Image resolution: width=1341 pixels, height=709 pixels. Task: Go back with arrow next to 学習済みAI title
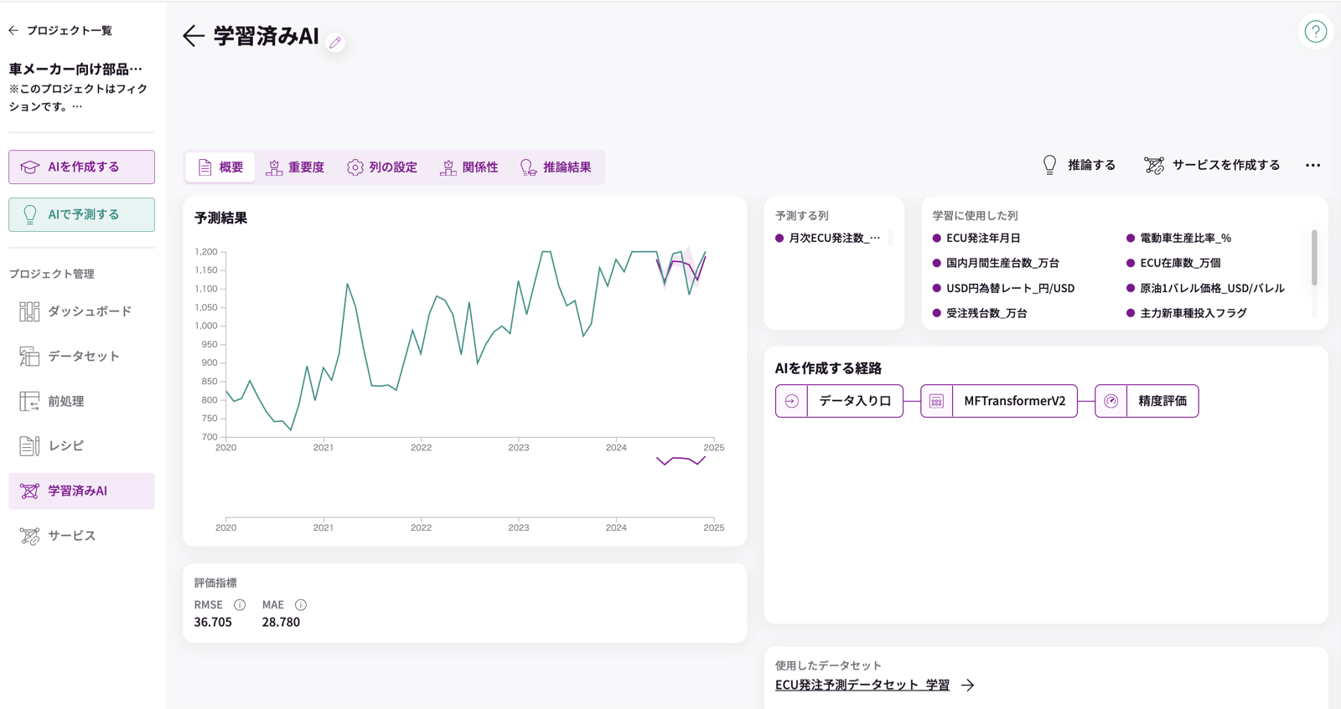coord(194,36)
